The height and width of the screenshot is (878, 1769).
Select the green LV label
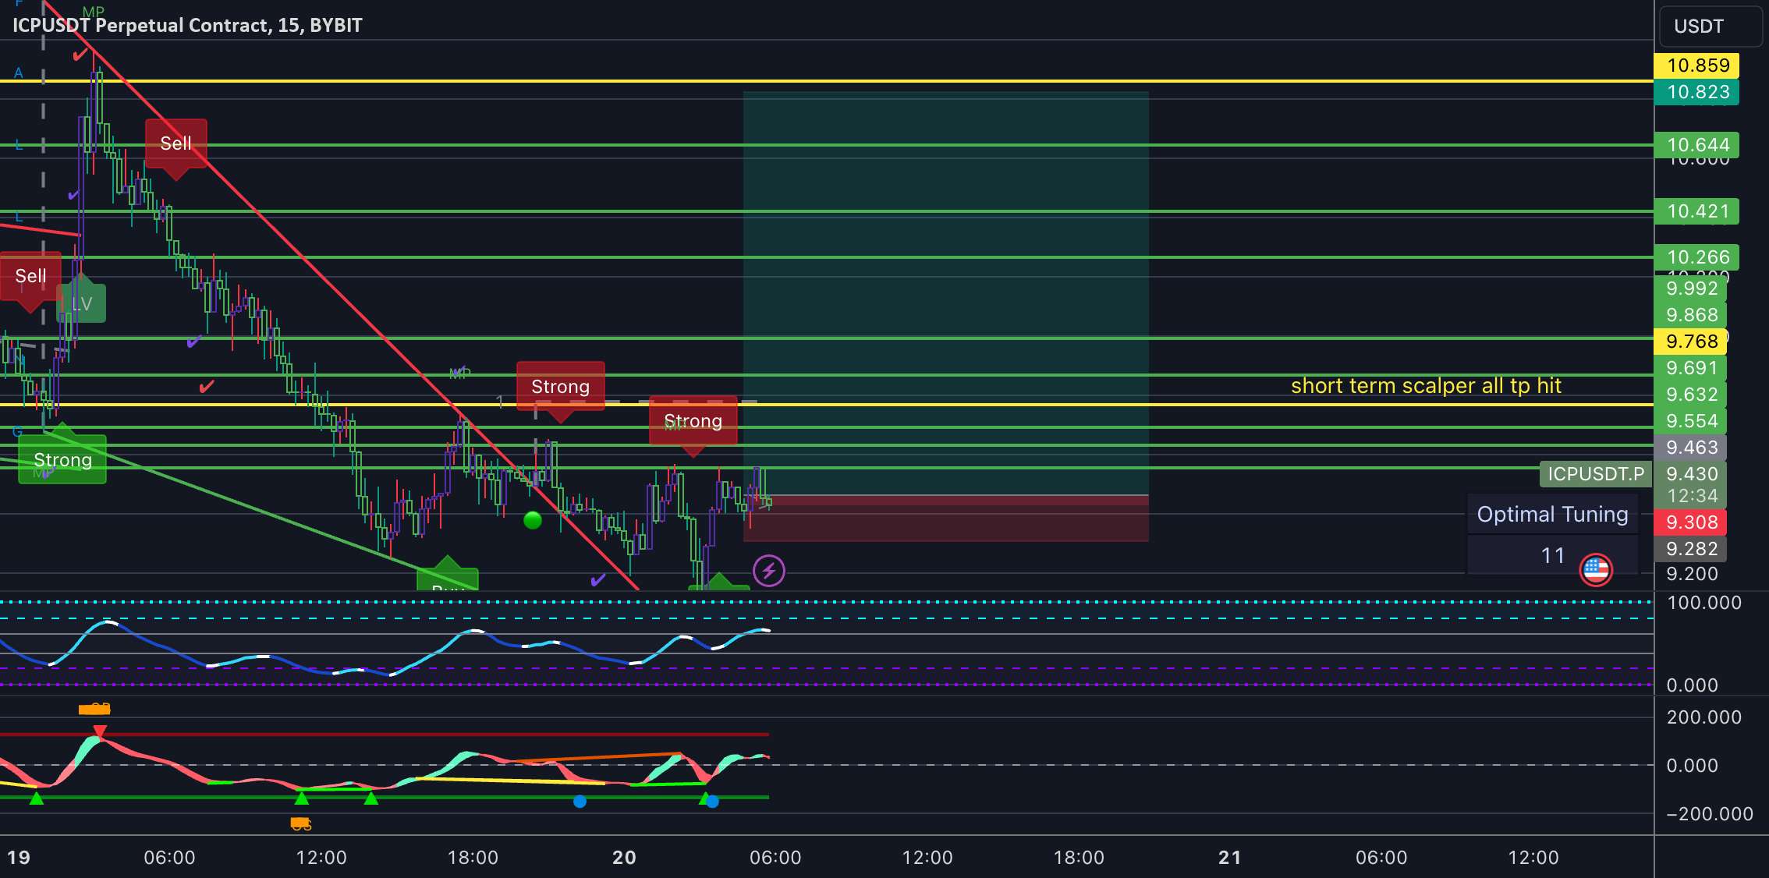click(x=81, y=303)
